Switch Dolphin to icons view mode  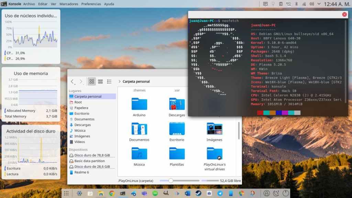(x=92, y=81)
